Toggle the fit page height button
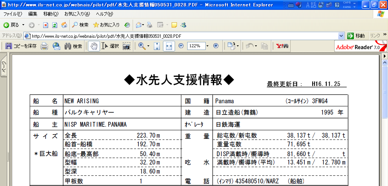388x186 pixels. (157, 46)
